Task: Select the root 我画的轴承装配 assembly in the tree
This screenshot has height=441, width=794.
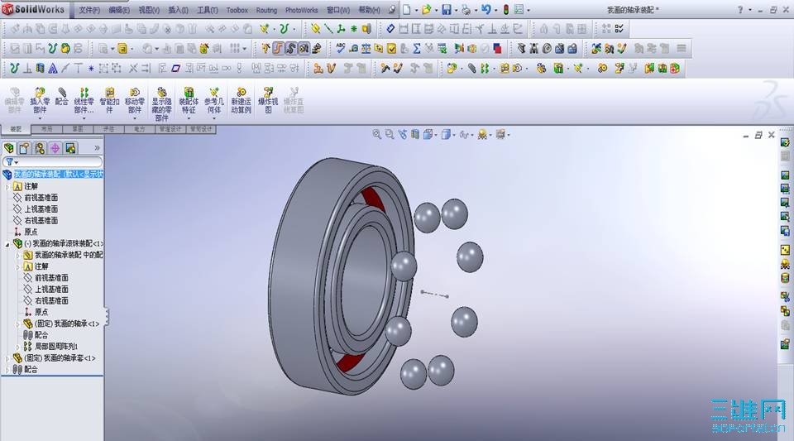Action: 58,174
